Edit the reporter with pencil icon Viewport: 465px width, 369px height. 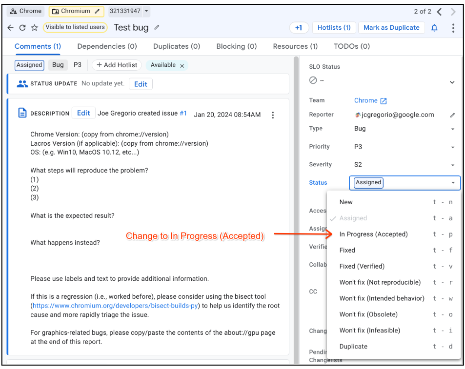(x=452, y=115)
